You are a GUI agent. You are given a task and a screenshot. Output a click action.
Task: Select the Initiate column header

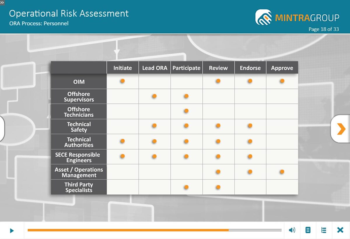123,68
